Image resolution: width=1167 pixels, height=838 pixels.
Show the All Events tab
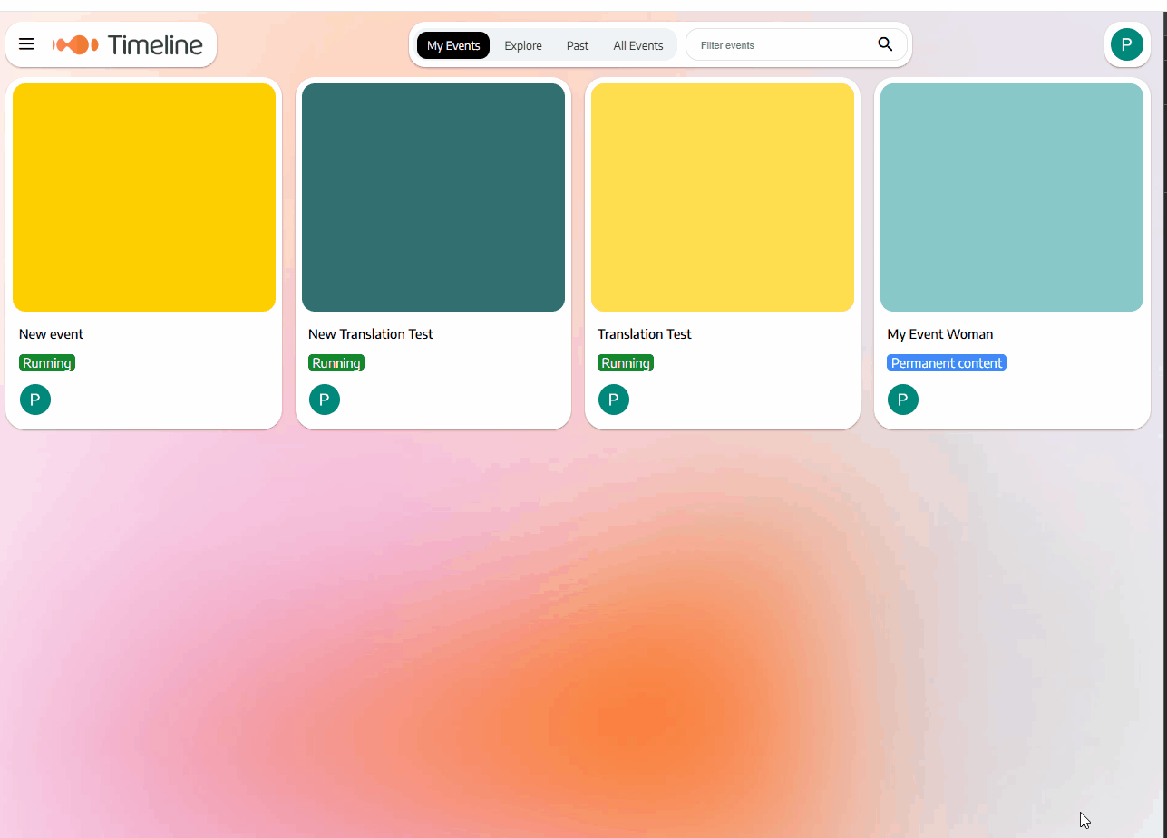(x=638, y=45)
